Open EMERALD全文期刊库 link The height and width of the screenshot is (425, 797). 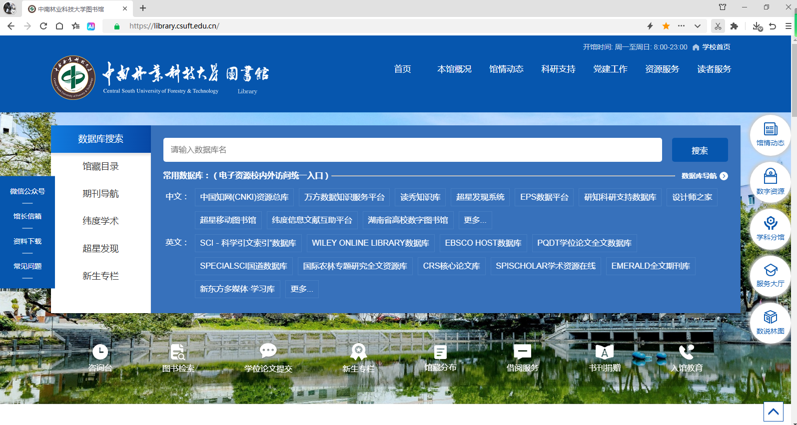[651, 266]
